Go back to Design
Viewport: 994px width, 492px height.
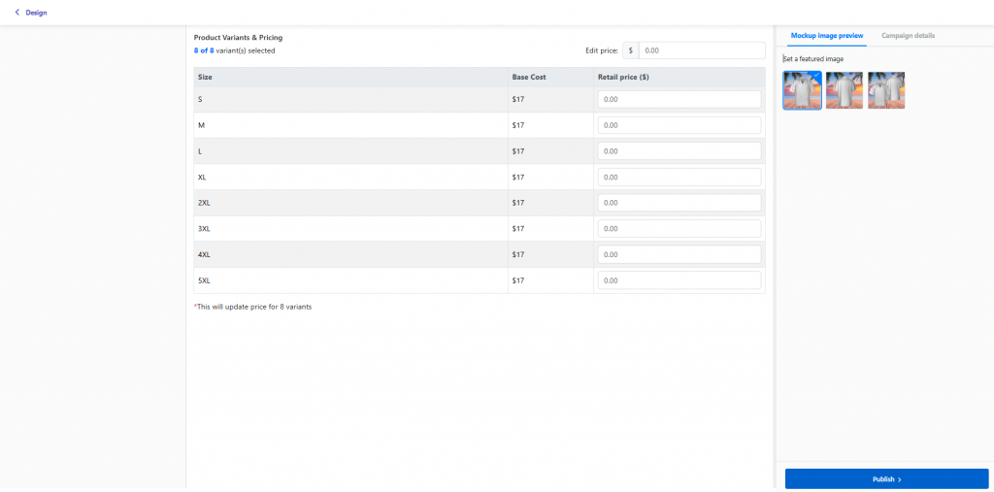pos(30,13)
